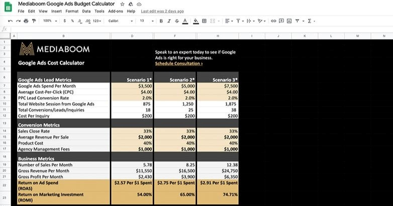
Task: Select the $16,500 gross revenue cell
Action: click(175, 171)
